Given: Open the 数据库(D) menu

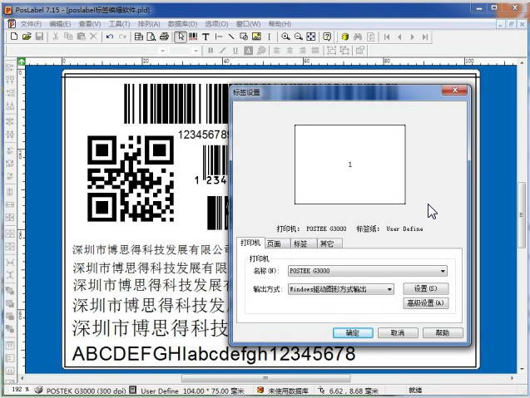Looking at the screenshot, I should pyautogui.click(x=182, y=24).
